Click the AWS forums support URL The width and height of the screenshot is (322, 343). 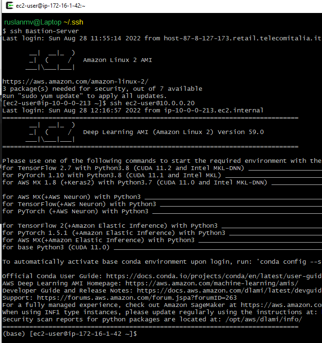coord(137,298)
